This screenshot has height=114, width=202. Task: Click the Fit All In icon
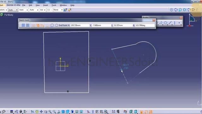coord(37,111)
